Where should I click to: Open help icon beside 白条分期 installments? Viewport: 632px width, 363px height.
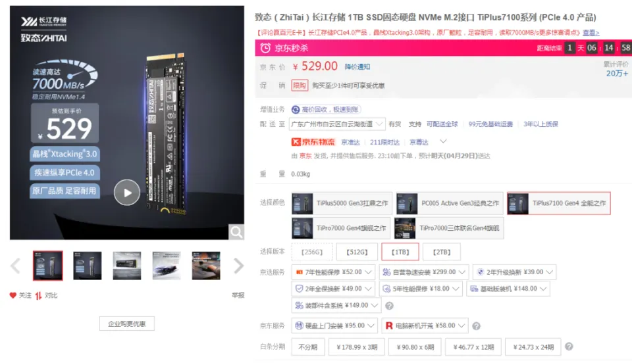click(569, 347)
